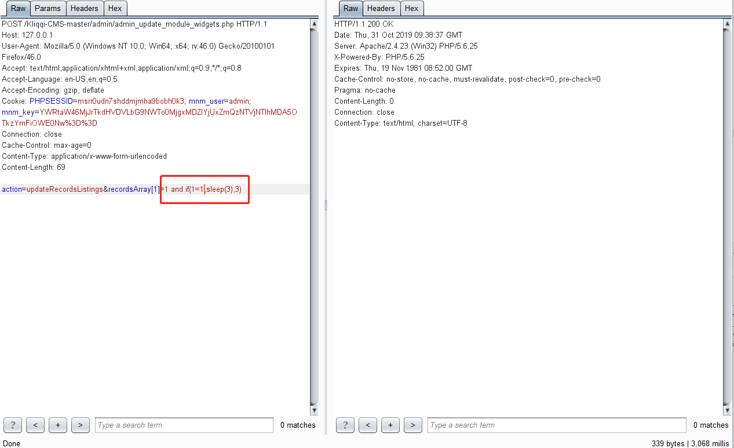
Task: Focus the request pane search field
Action: pyautogui.click(x=184, y=425)
